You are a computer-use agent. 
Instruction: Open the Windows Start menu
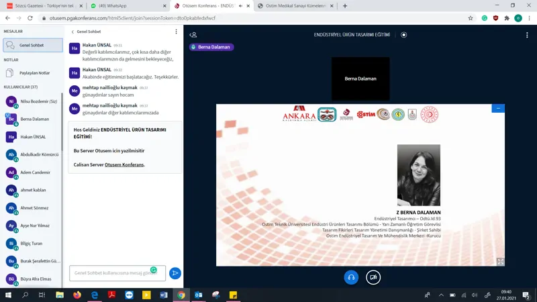[x=8, y=295]
